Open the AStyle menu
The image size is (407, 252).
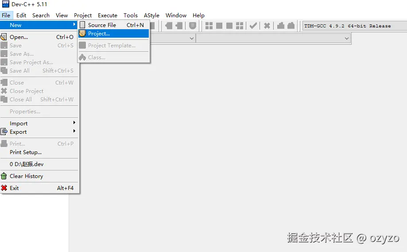tap(151, 16)
